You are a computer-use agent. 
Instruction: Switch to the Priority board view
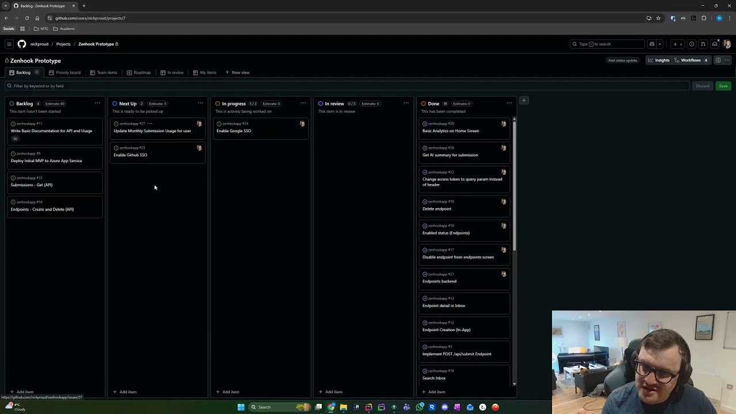point(64,72)
